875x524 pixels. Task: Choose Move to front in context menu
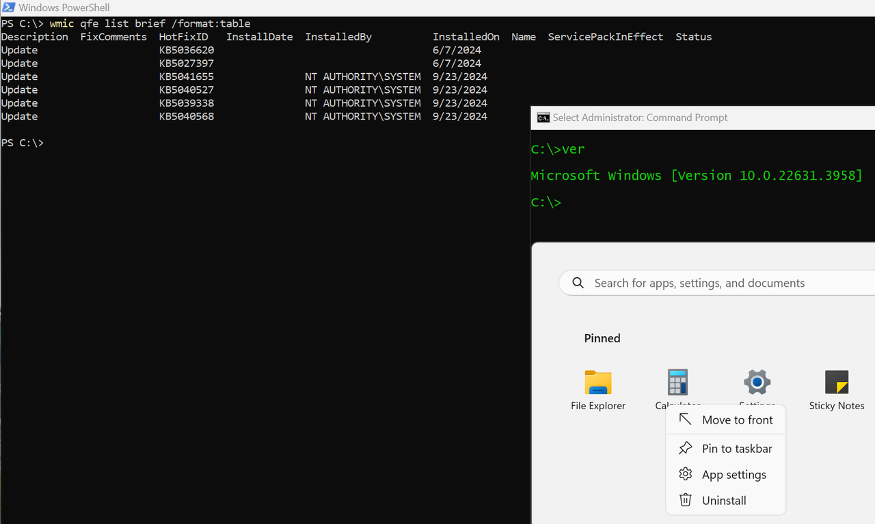click(726, 419)
